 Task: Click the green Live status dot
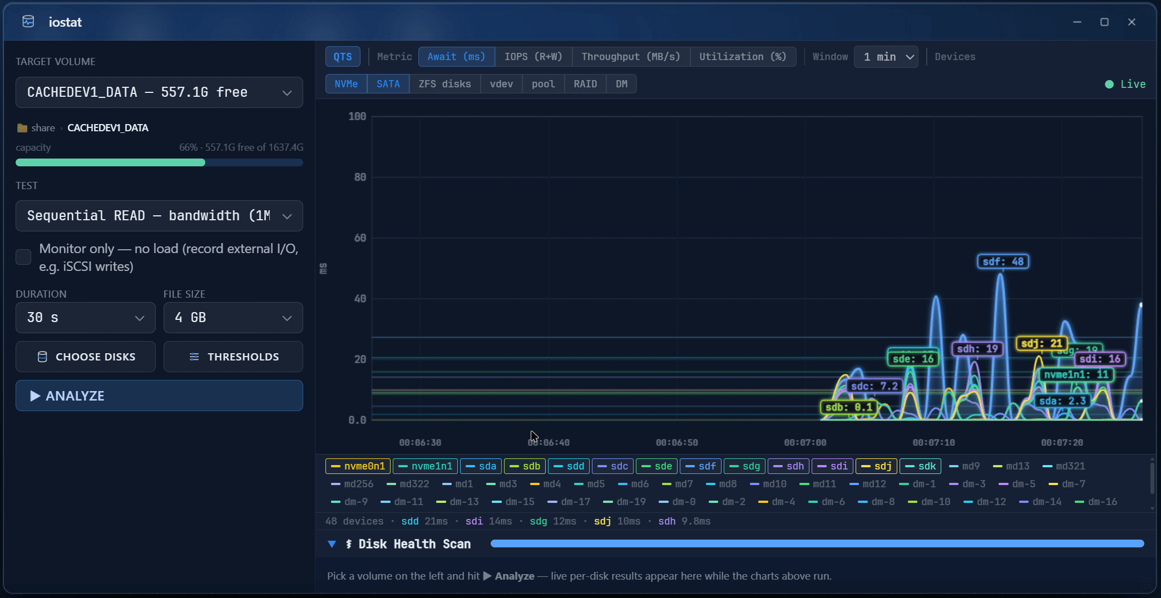pos(1109,84)
